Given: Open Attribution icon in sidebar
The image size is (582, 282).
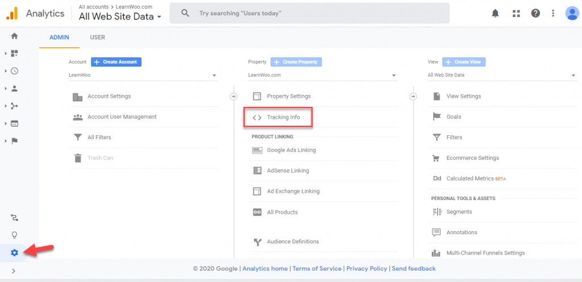Looking at the screenshot, I should click(14, 217).
